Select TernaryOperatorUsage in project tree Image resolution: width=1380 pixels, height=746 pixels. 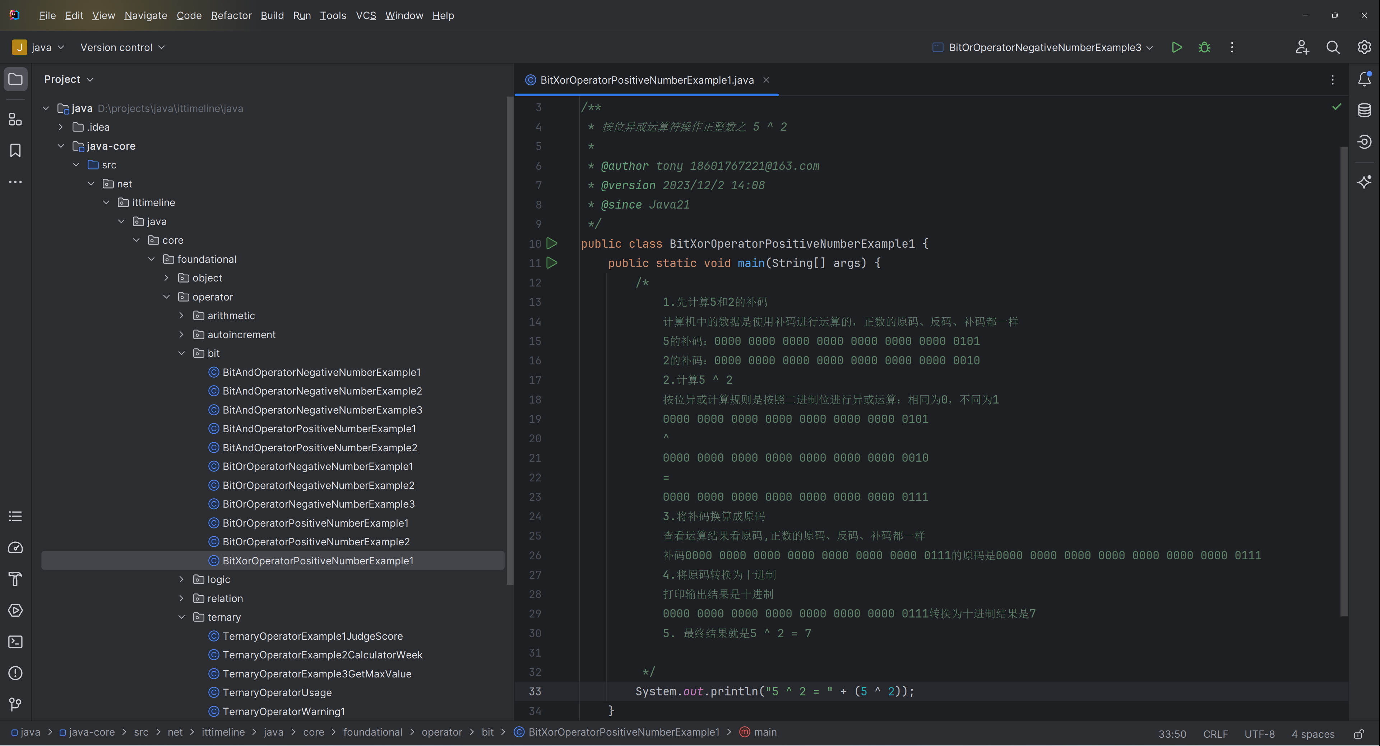(x=277, y=693)
